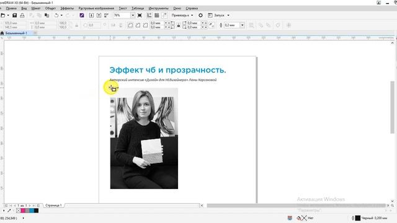Click the full-screen preview icon
The image size is (397, 223).
pos(140,15)
